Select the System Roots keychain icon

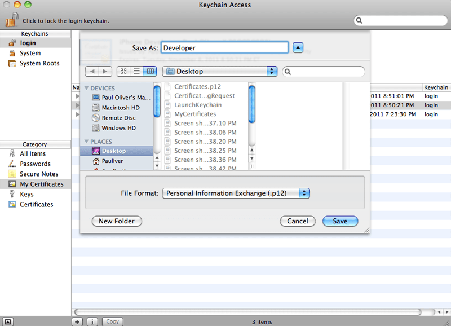pos(12,63)
